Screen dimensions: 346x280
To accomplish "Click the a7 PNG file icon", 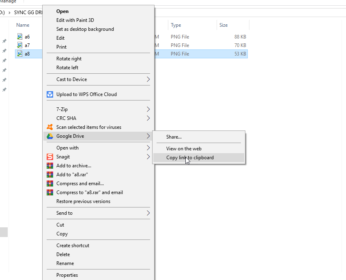I will (x=20, y=45).
